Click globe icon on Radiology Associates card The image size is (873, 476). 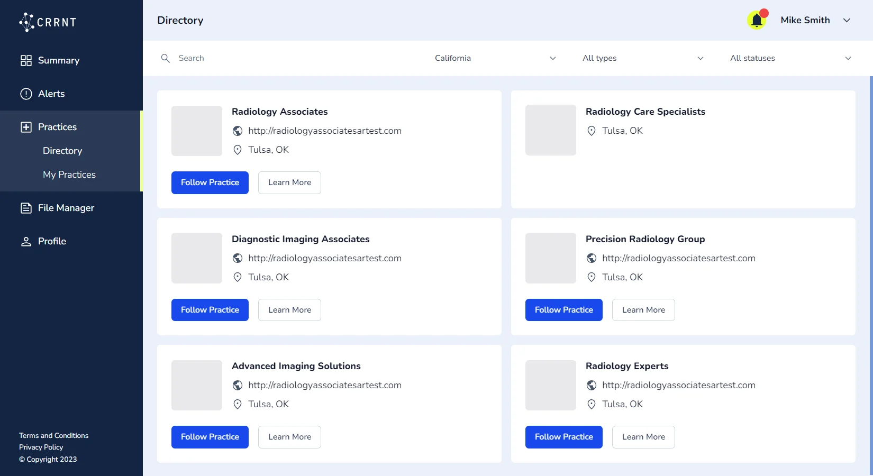click(x=238, y=131)
